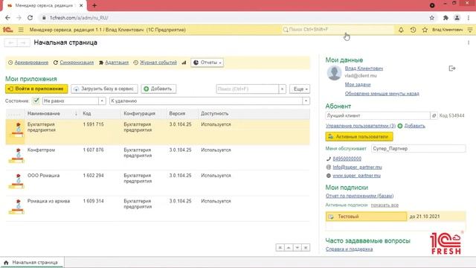Open the Еще dropdown menu
476x268 pixels.
[300, 89]
